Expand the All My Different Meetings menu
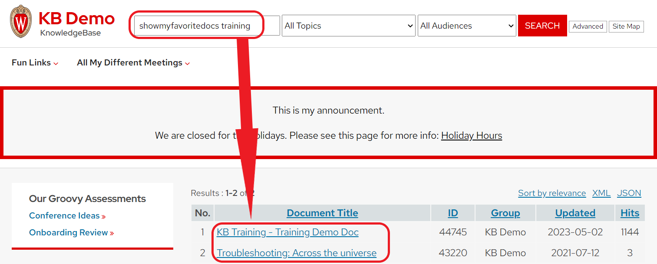The height and width of the screenshot is (264, 657). (133, 62)
